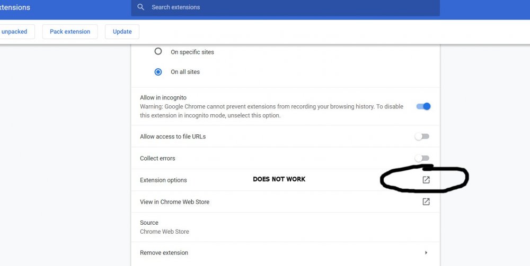Click the Extension options label
This screenshot has width=530, height=266.
click(x=163, y=180)
